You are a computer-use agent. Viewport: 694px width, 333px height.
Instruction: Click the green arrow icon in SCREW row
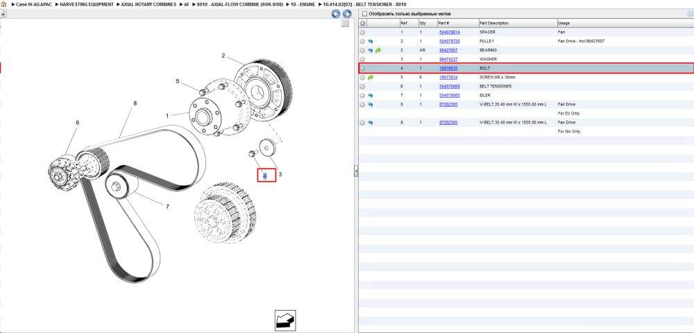371,78
